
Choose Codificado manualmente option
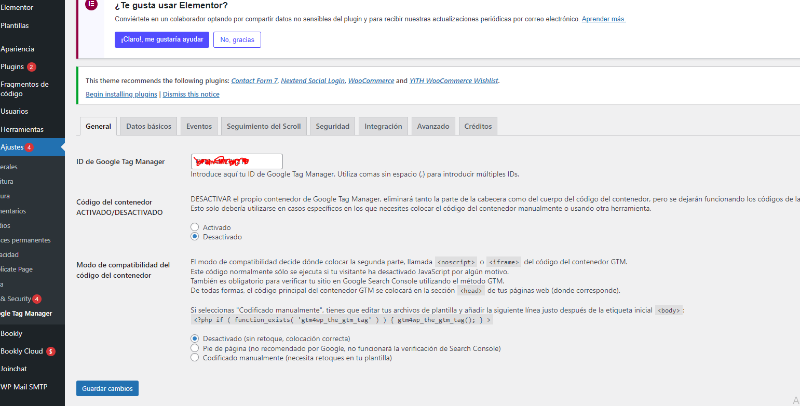pos(195,357)
